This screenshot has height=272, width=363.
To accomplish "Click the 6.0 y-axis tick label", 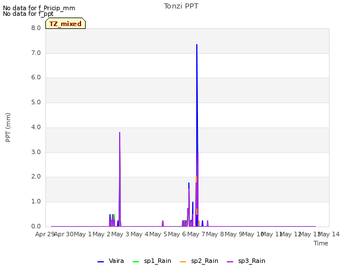I will click(36, 78).
